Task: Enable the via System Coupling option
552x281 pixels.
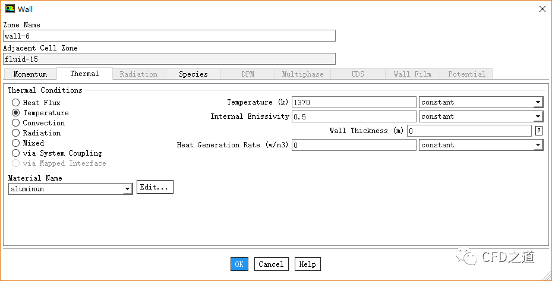Action: click(x=16, y=153)
